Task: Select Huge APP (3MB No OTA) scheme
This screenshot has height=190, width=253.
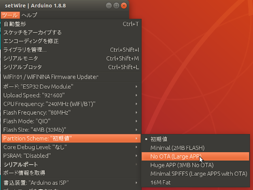Action: (x=195, y=165)
